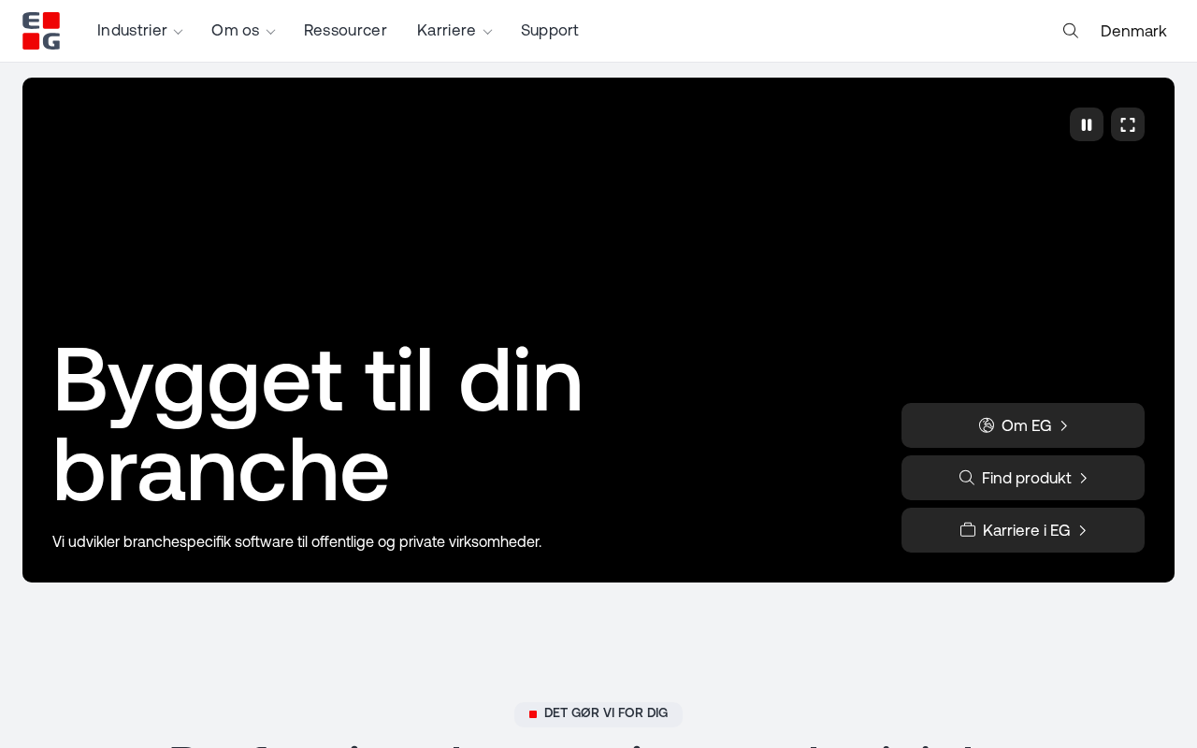
Task: Open the Support page link
Action: tap(550, 31)
